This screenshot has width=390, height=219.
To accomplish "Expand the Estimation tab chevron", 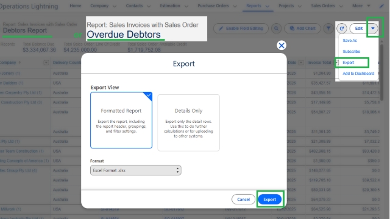I will tap(186, 6).
